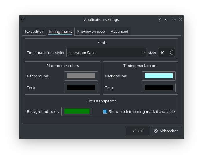This screenshot has width=203, height=161.
Task: Open the Time mark font style dropdown
Action: point(106,53)
